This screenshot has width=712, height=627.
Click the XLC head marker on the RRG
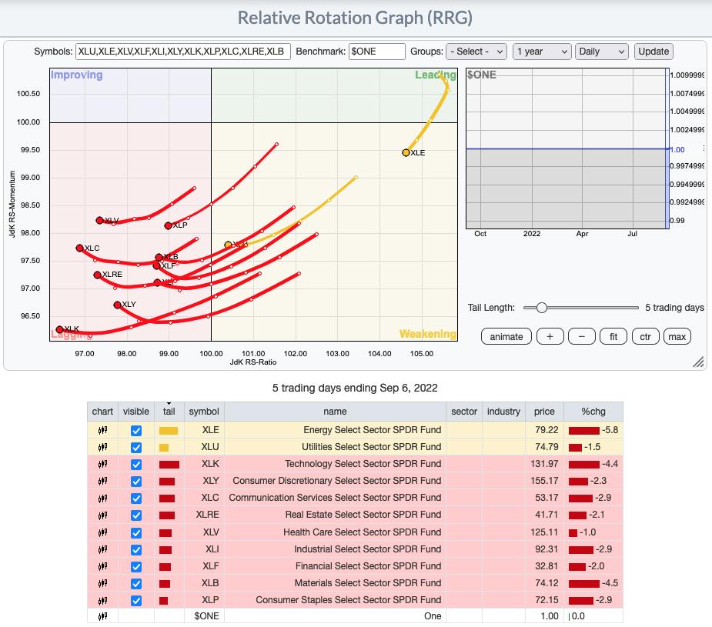pos(80,248)
